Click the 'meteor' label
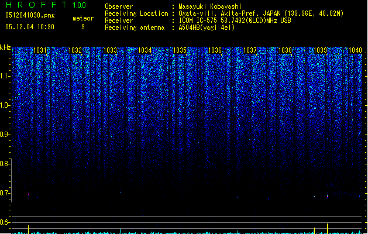Viewport: 368px width, 234px height. point(83,18)
